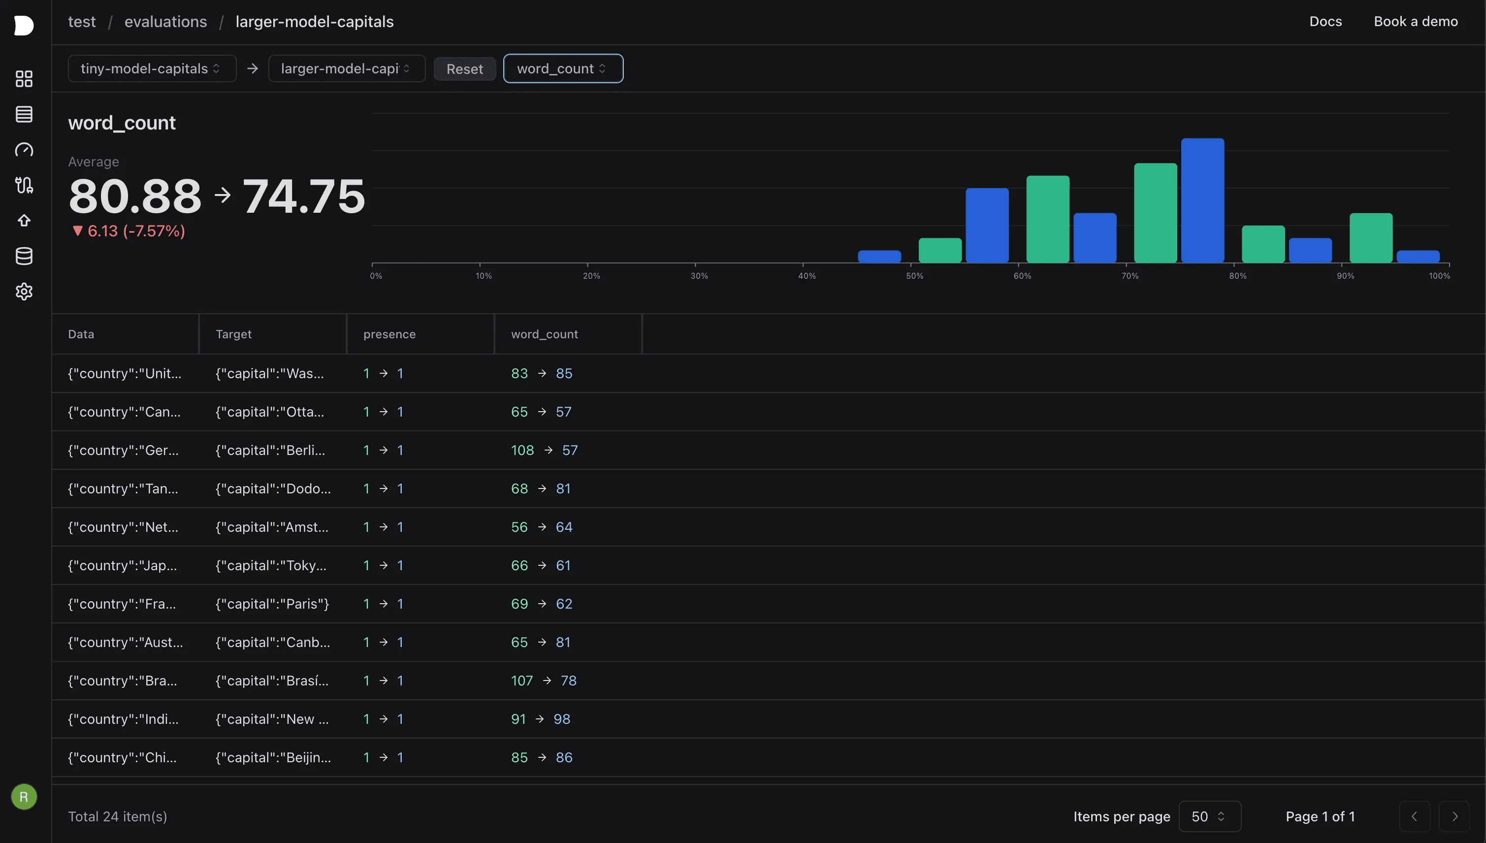Viewport: 1486px width, 843px height.
Task: Open the table list icon in sidebar
Action: point(24,114)
